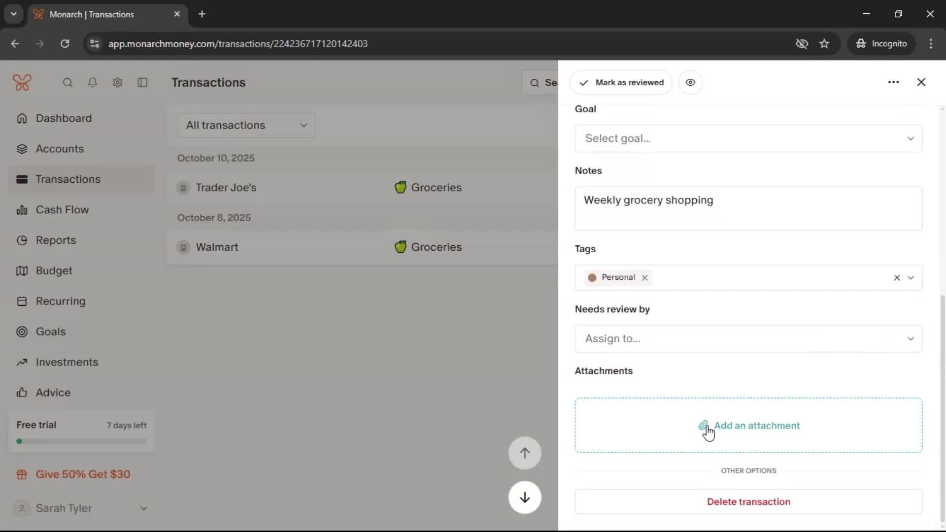Open the Budget page from sidebar
The height and width of the screenshot is (532, 946).
(54, 271)
